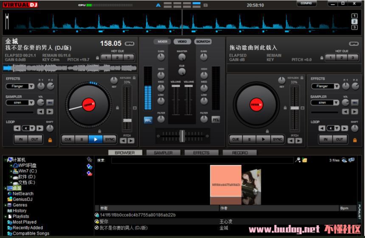
Task: Click SYNC button on the left deck
Action: [109, 139]
